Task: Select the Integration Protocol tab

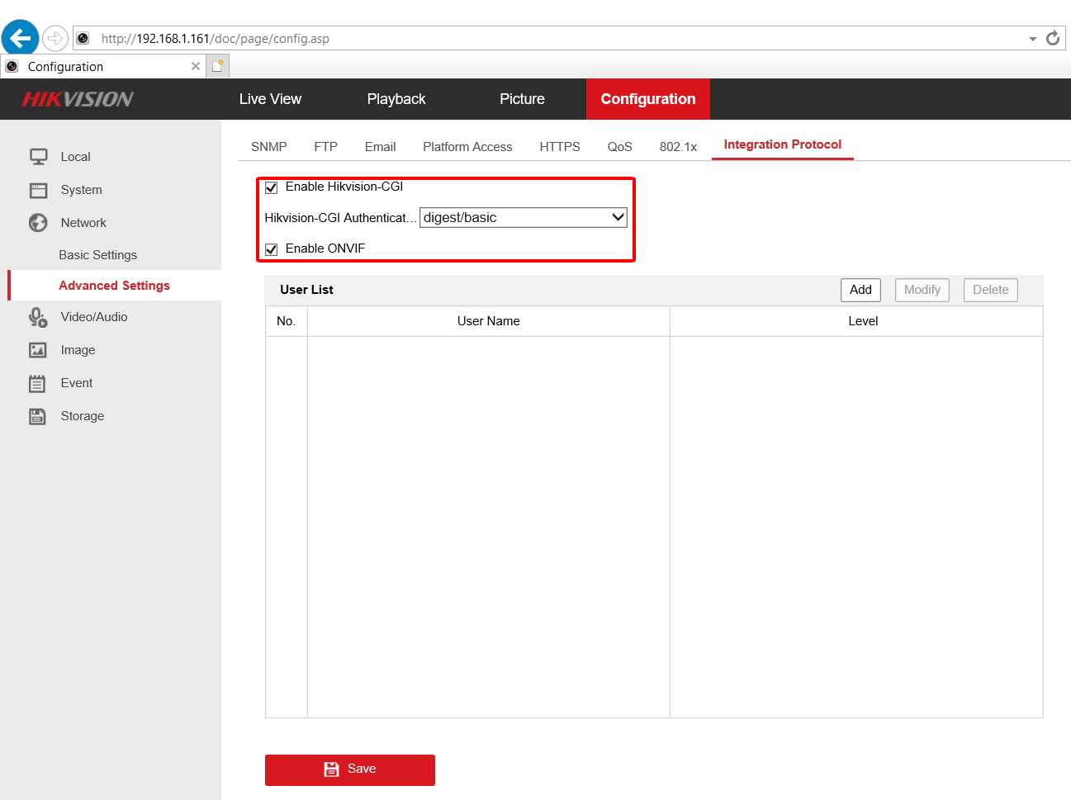Action: 783,144
